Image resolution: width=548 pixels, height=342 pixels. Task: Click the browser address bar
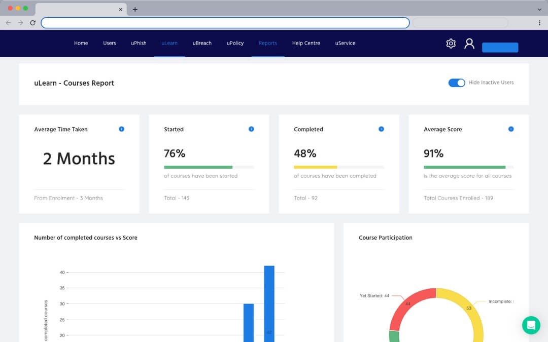(x=225, y=23)
